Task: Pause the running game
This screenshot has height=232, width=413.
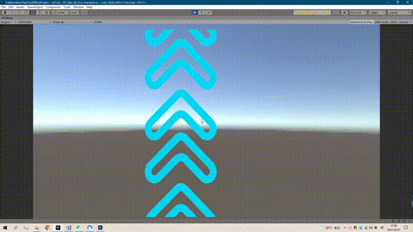Action: (x=201, y=12)
